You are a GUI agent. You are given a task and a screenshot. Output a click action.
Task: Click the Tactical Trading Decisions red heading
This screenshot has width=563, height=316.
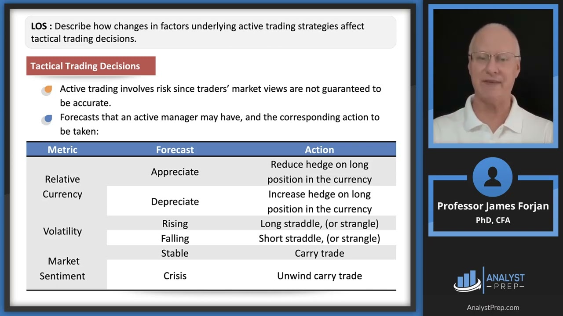coord(91,66)
